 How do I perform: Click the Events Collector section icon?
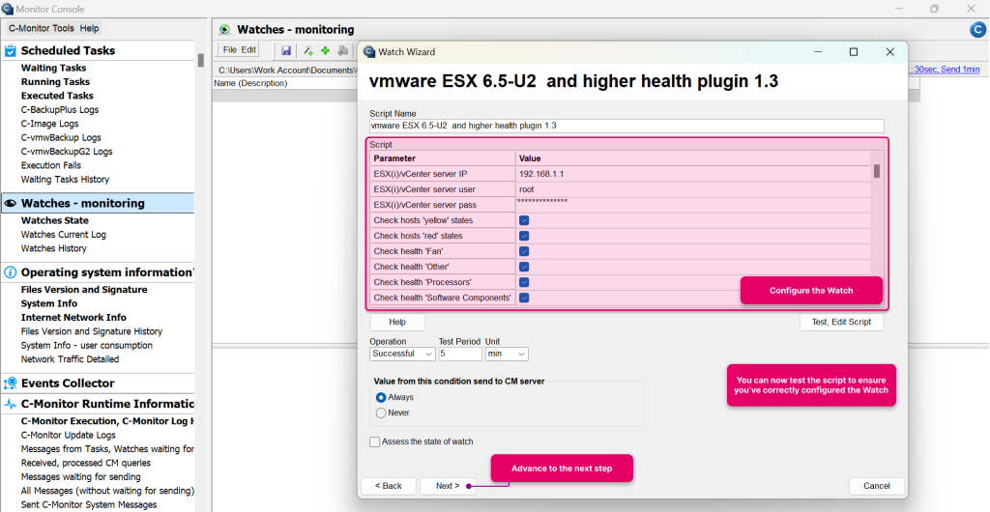pyautogui.click(x=11, y=384)
